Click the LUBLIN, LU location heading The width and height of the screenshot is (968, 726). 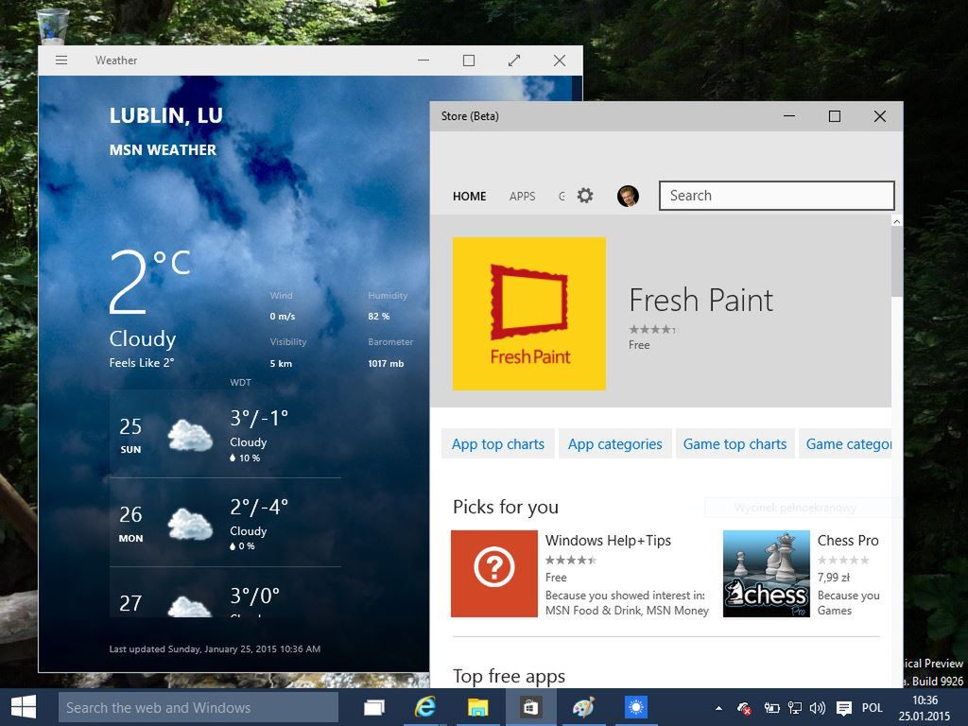point(166,115)
